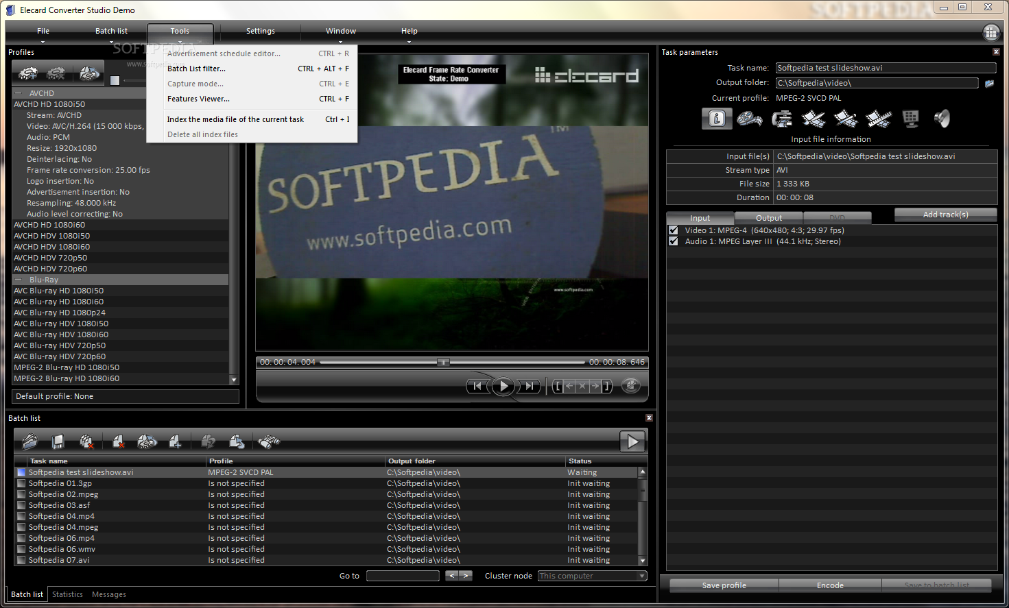Set selection end bracket marker

(606, 386)
